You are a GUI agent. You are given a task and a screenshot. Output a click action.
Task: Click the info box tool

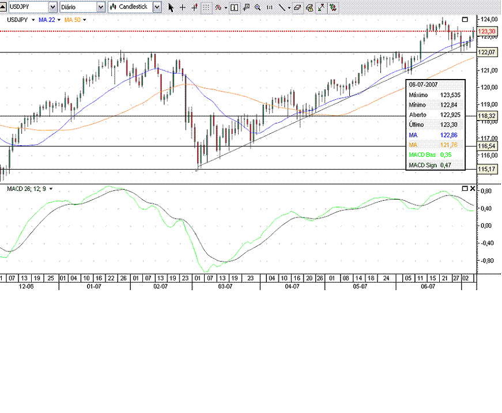[234, 7]
